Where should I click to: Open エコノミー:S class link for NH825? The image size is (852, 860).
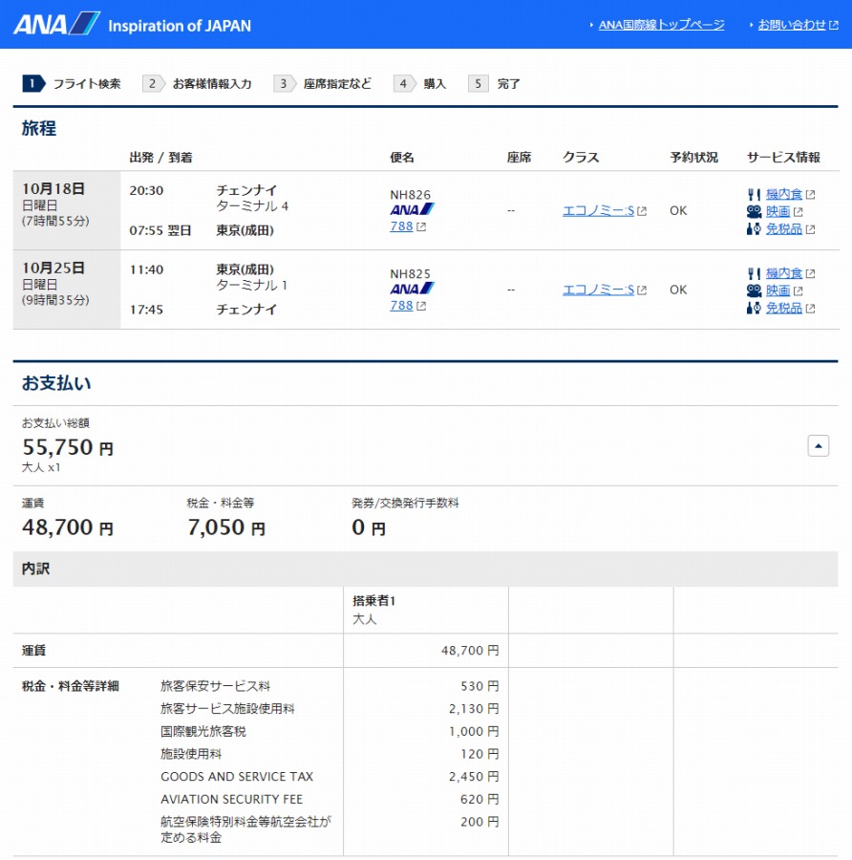click(598, 290)
